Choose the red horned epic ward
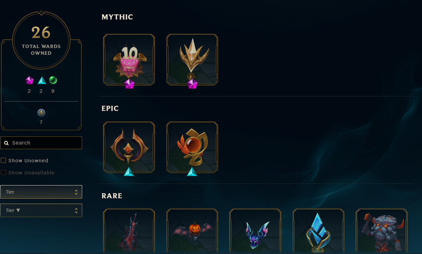This screenshot has width=422, height=254. (129, 147)
